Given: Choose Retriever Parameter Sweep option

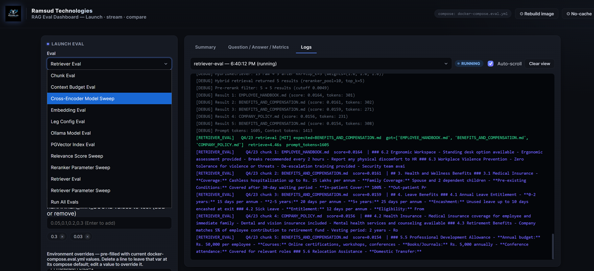Looking at the screenshot, I should (x=109, y=191).
